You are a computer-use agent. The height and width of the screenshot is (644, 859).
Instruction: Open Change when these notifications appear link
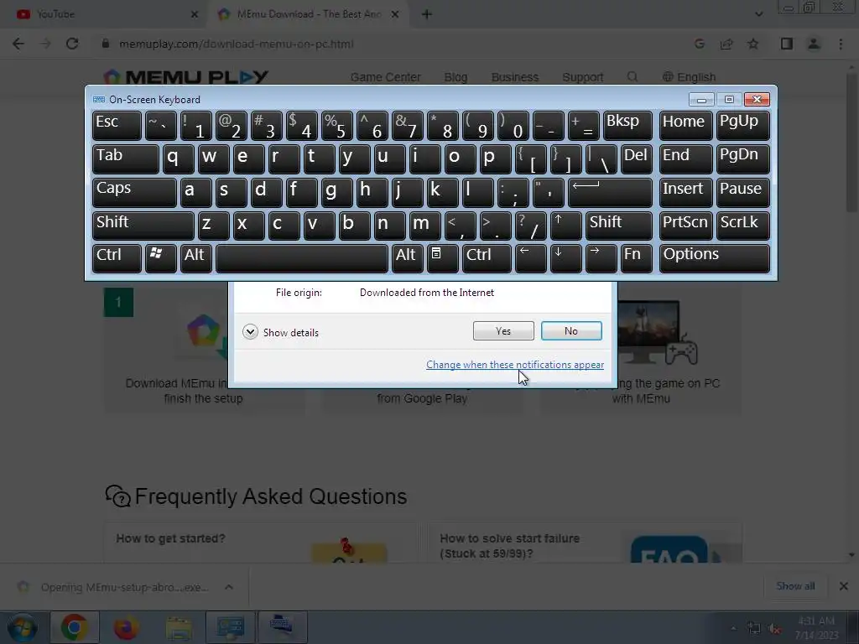515,365
